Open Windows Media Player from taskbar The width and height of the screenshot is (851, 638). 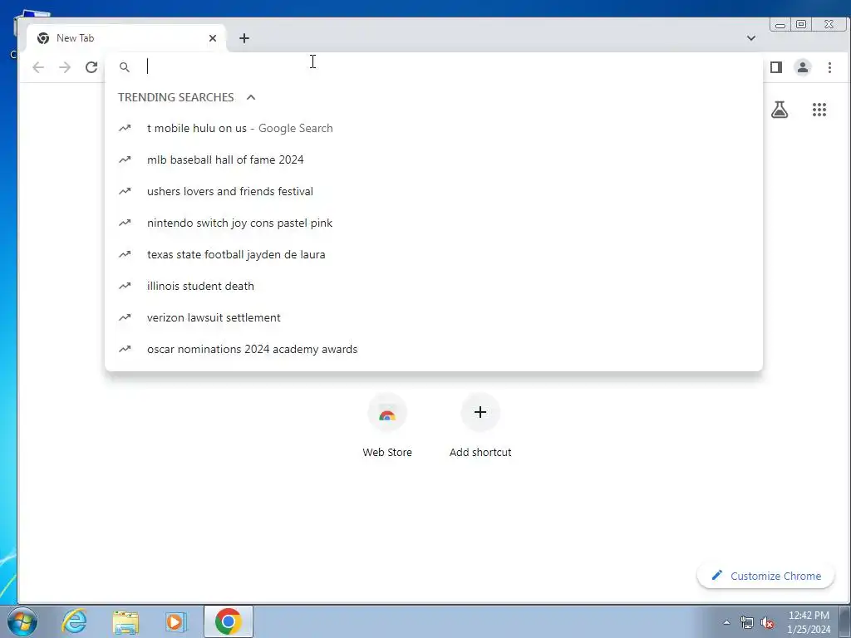click(175, 621)
